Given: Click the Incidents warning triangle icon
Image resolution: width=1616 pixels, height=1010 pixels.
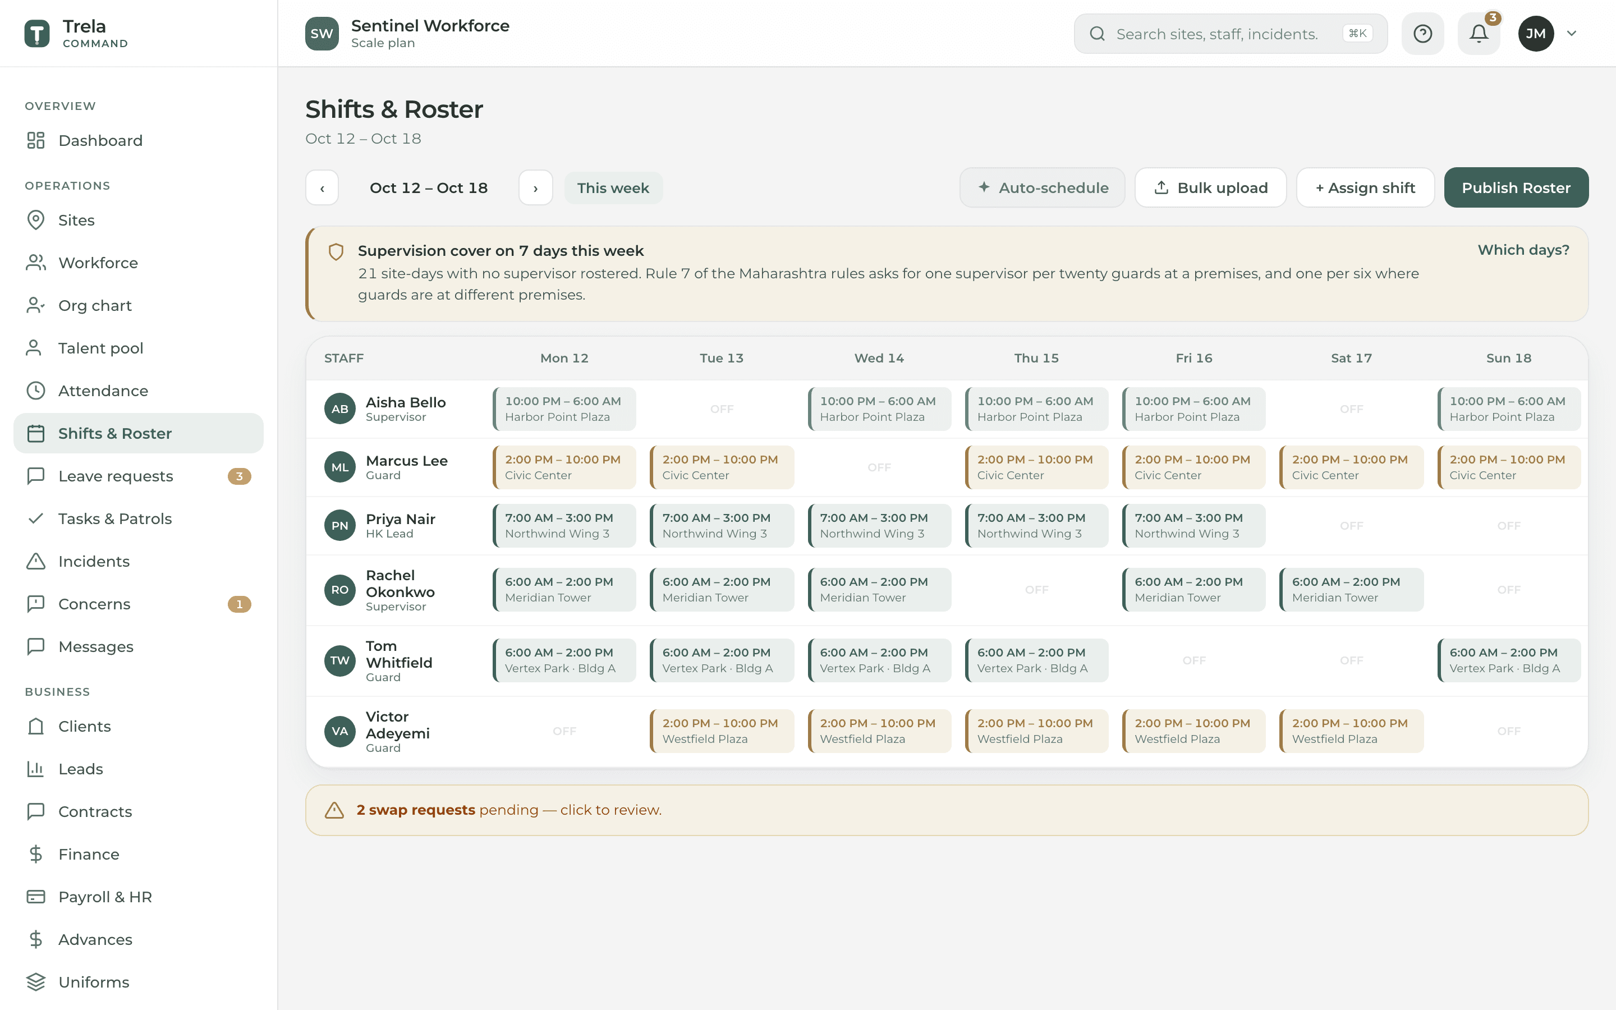Looking at the screenshot, I should coord(35,561).
